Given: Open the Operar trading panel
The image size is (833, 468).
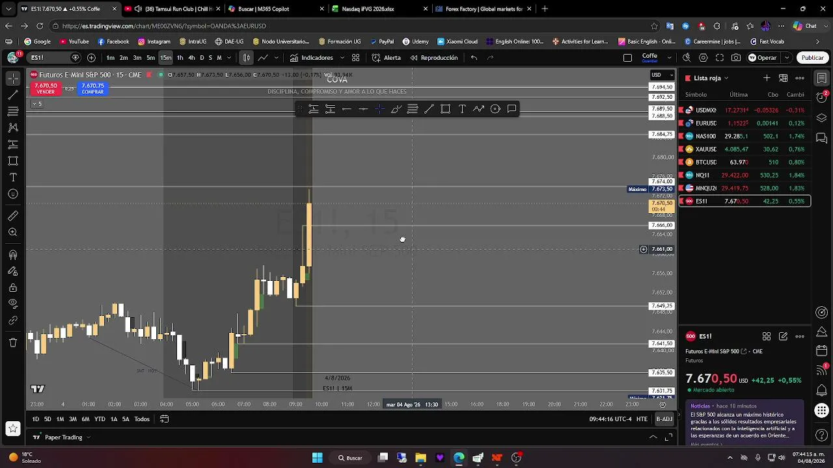Looking at the screenshot, I should point(762,58).
